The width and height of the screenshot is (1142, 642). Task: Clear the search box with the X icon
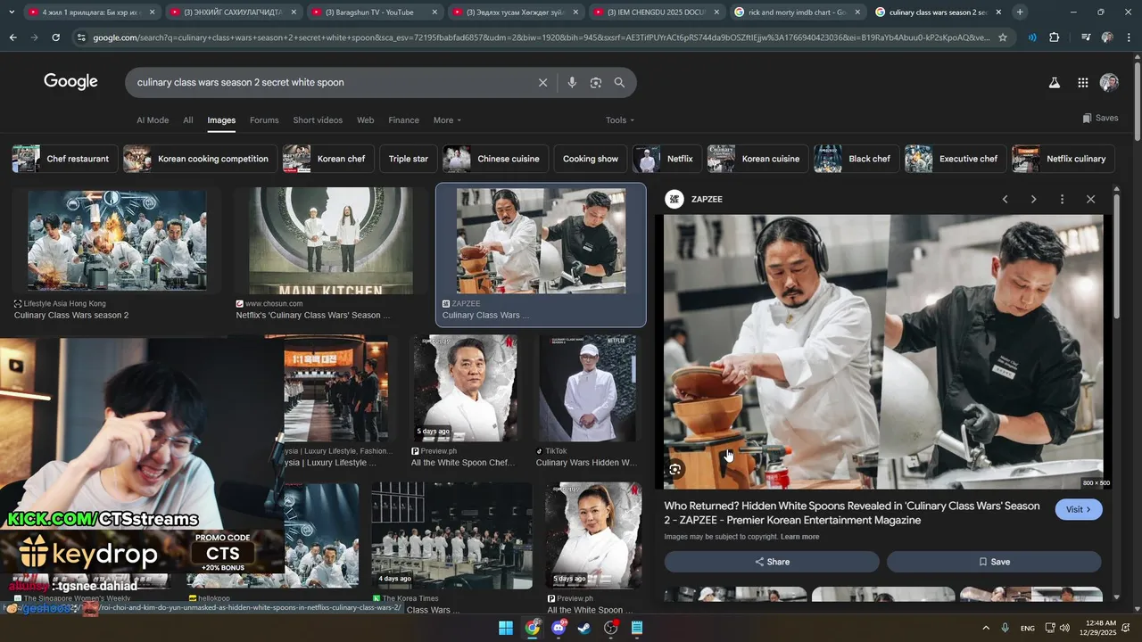pos(542,83)
